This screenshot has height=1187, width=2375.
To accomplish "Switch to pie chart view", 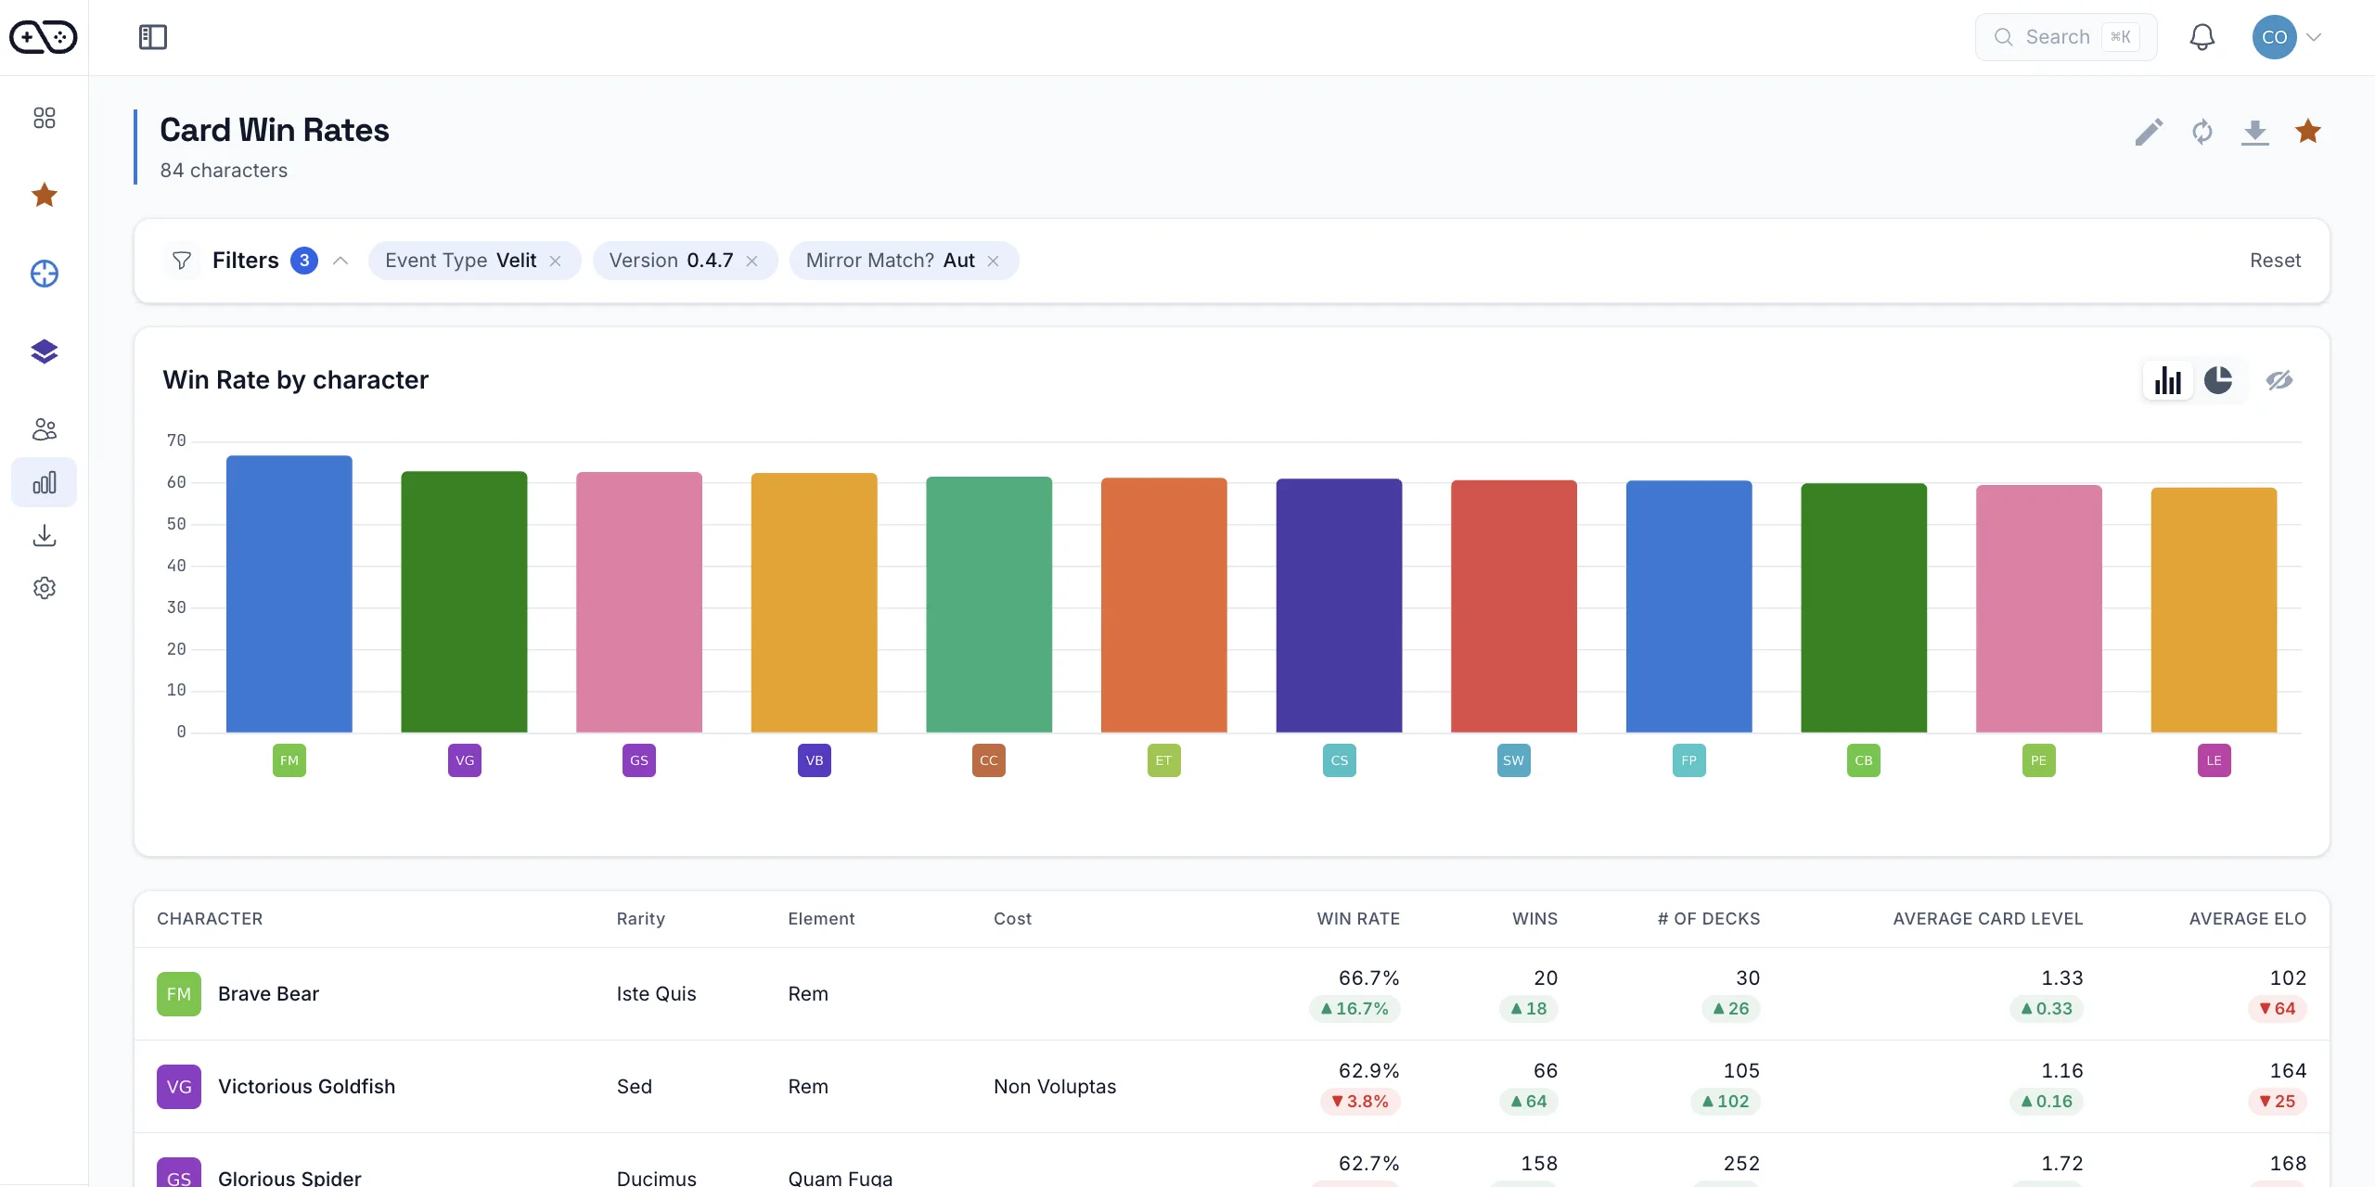I will coord(2218,380).
